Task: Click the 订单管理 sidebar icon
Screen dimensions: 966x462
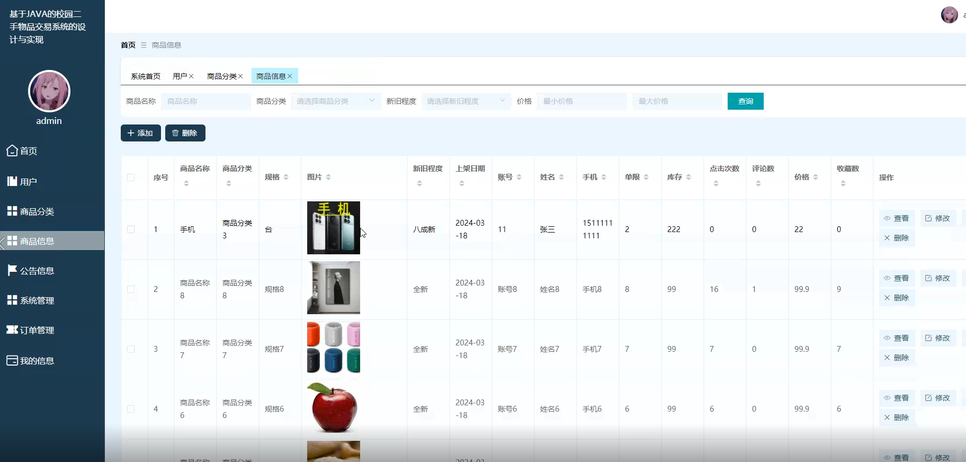Action: pos(12,330)
